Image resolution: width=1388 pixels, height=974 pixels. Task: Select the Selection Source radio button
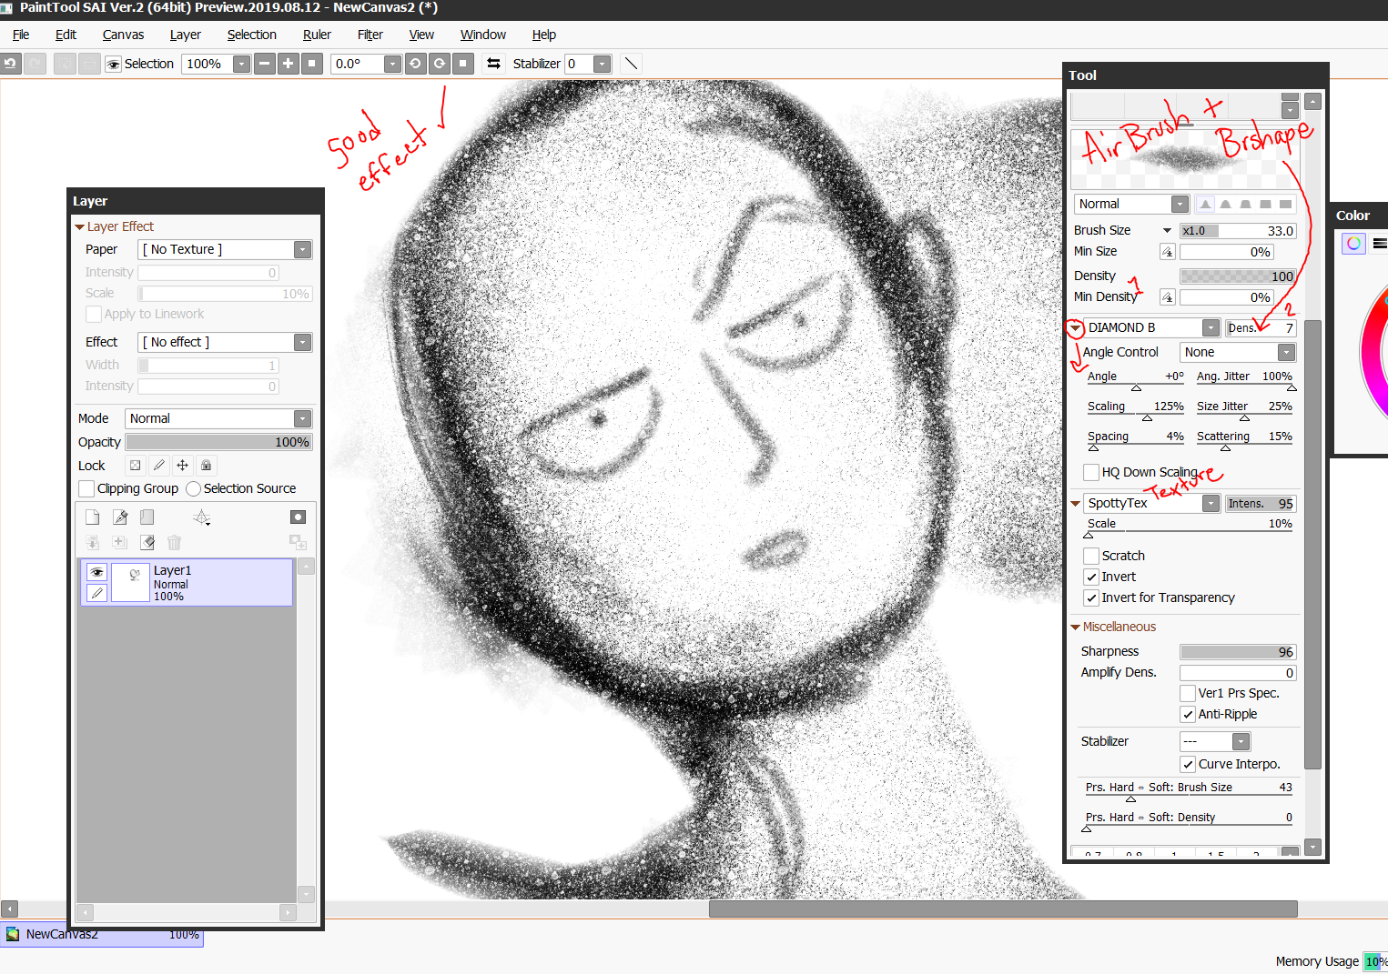tap(193, 489)
